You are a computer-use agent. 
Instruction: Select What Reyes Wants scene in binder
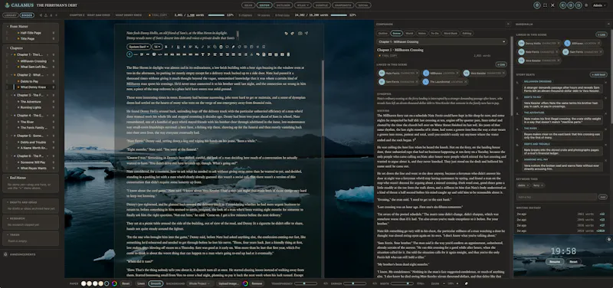[33, 168]
